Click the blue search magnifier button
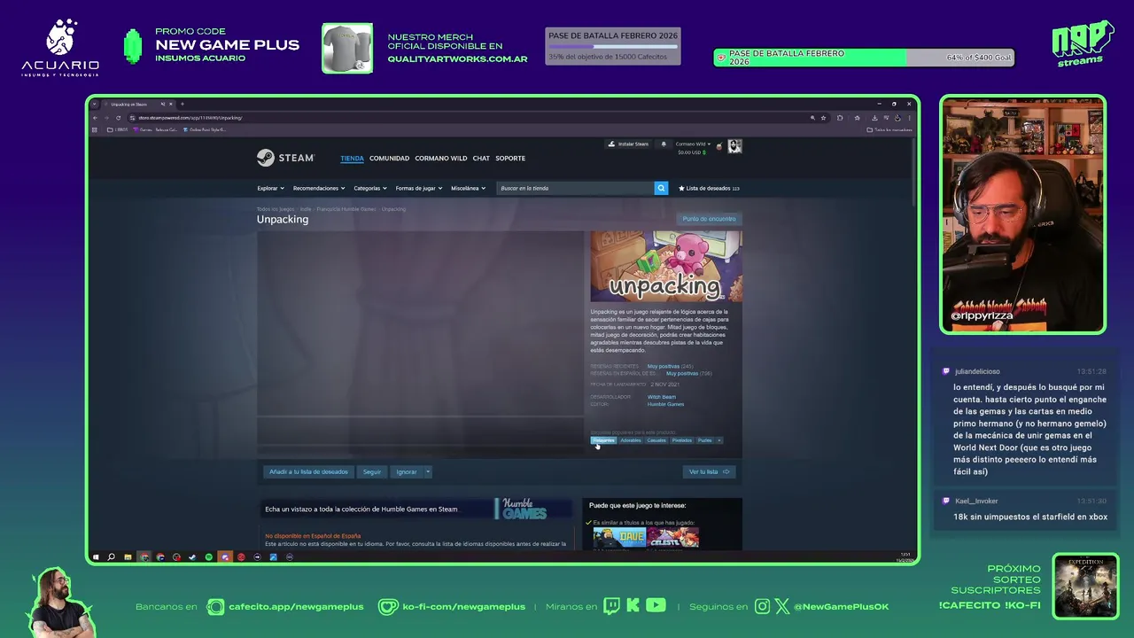1134x638 pixels. tap(661, 188)
